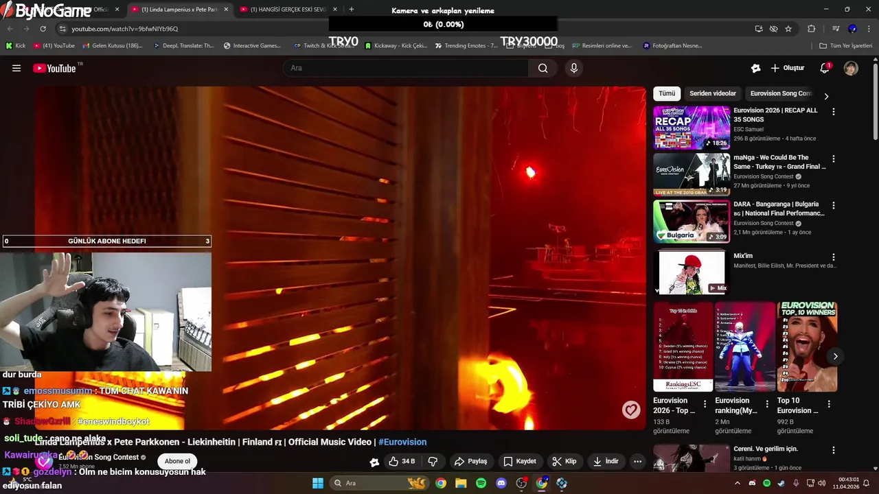Bookmark this page with the star icon
This screenshot has width=879, height=494.
(x=788, y=29)
